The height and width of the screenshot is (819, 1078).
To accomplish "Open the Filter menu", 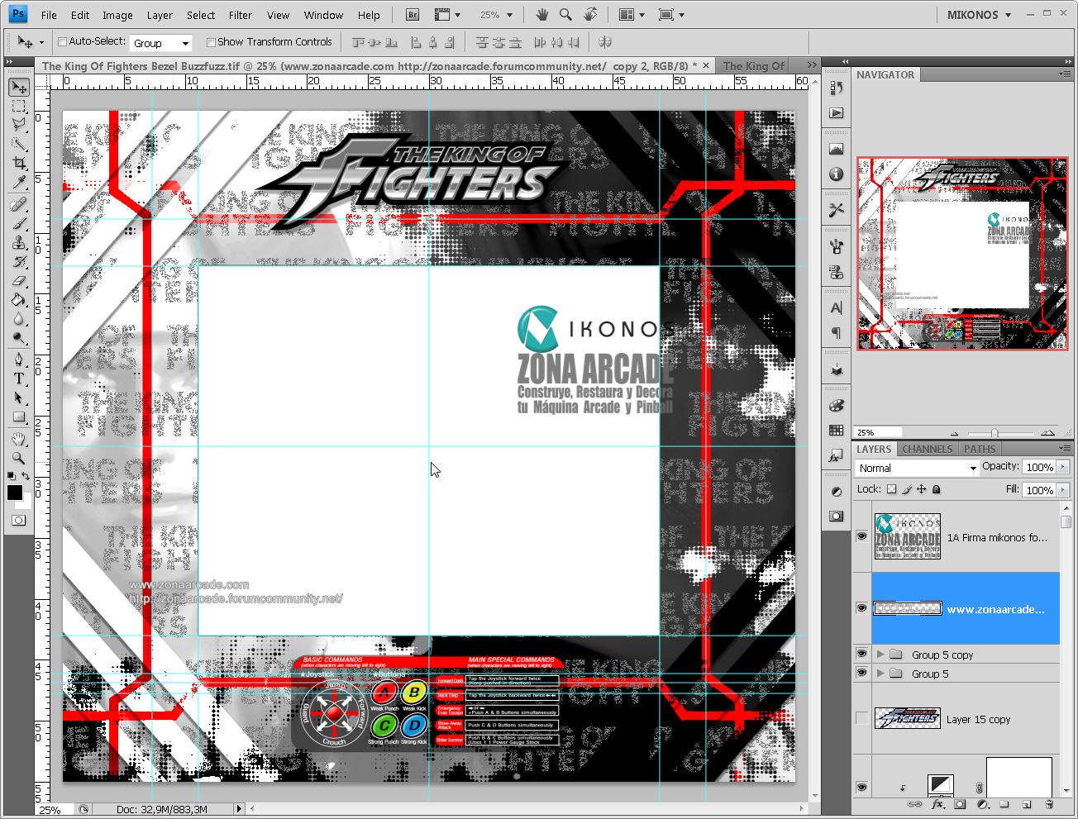I will (241, 15).
